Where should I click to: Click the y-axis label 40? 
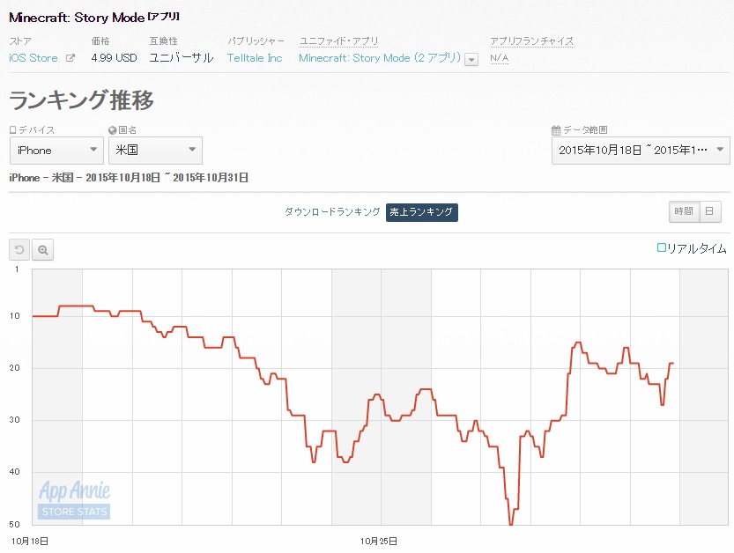(x=14, y=472)
